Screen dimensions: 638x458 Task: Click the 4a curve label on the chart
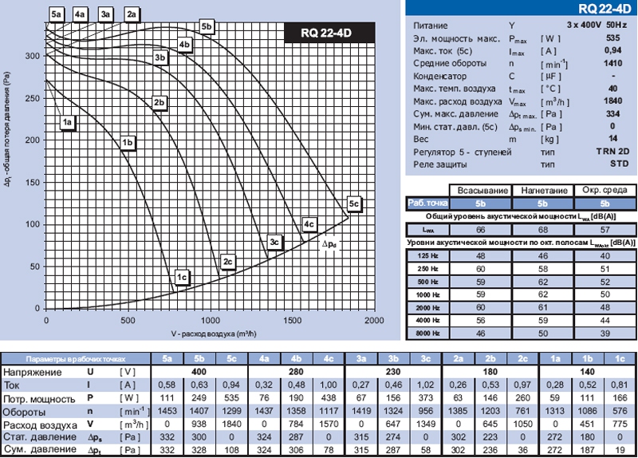click(x=80, y=14)
